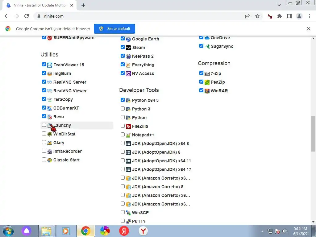316x237 pixels.
Task: Open a new browser tab
Action: pyautogui.click(x=83, y=5)
